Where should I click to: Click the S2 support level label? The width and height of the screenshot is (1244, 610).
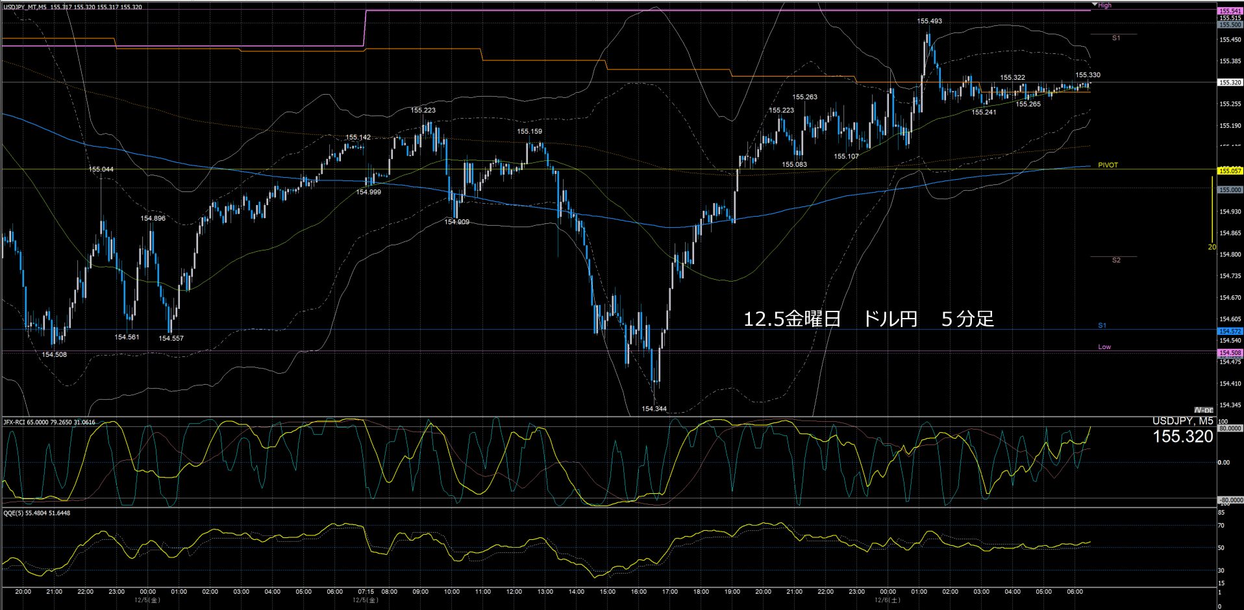[1116, 261]
